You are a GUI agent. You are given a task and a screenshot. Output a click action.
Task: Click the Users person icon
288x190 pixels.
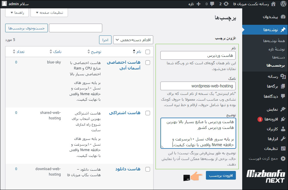[283, 129]
